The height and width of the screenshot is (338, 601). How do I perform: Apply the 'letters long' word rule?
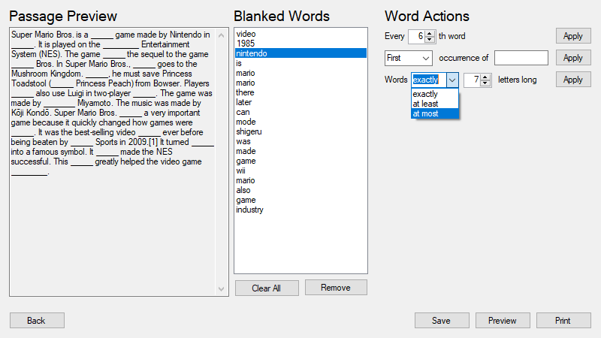pyautogui.click(x=573, y=80)
